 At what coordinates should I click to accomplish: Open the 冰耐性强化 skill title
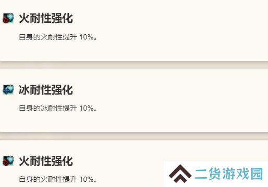(46, 90)
